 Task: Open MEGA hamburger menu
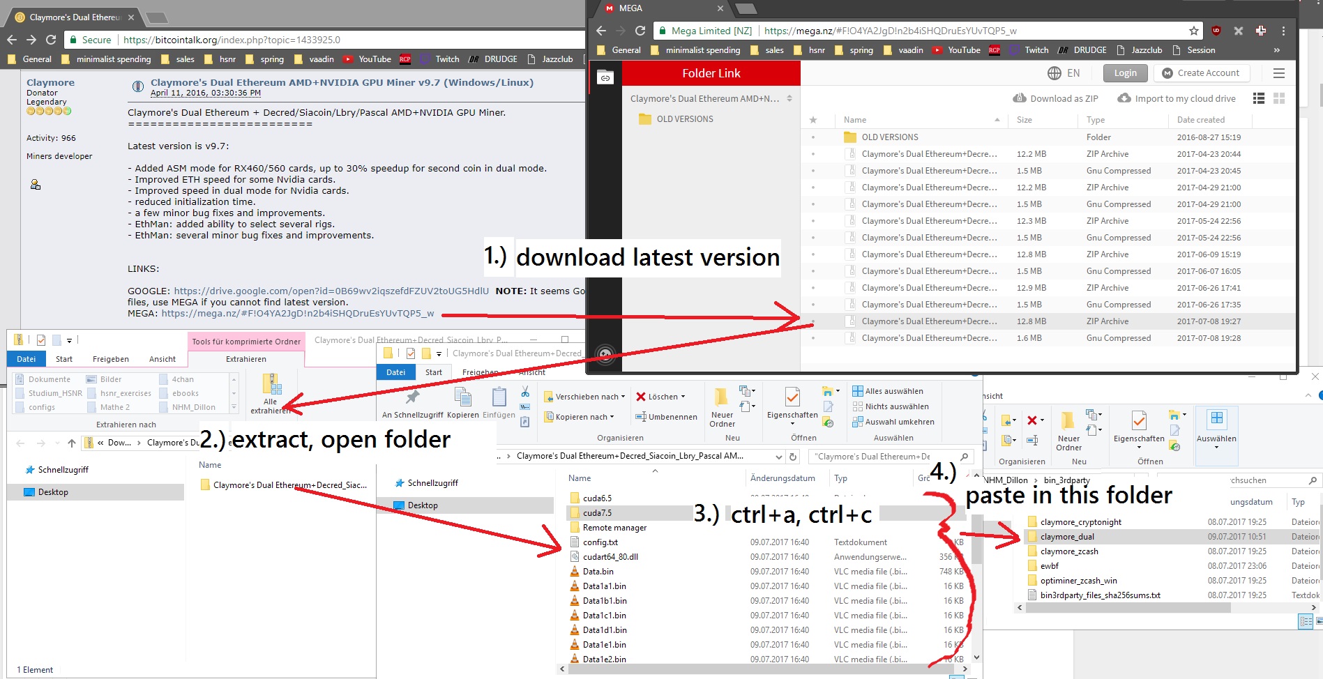tap(1278, 73)
